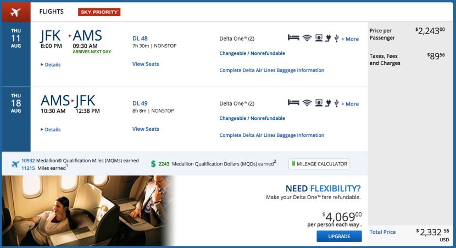Open flight number DL 49 link
The image size is (456, 248).
(x=140, y=103)
